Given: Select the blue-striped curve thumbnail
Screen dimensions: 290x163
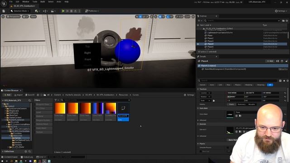Looking at the screenshot, I should click(x=98, y=108).
